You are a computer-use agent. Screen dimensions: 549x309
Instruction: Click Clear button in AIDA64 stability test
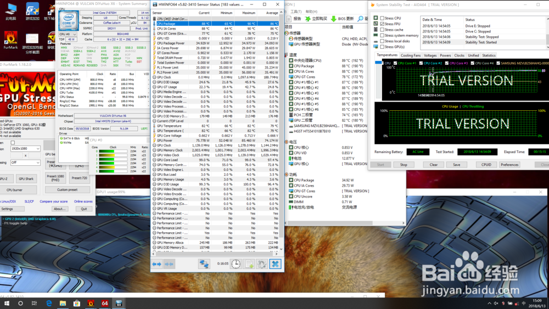434,165
